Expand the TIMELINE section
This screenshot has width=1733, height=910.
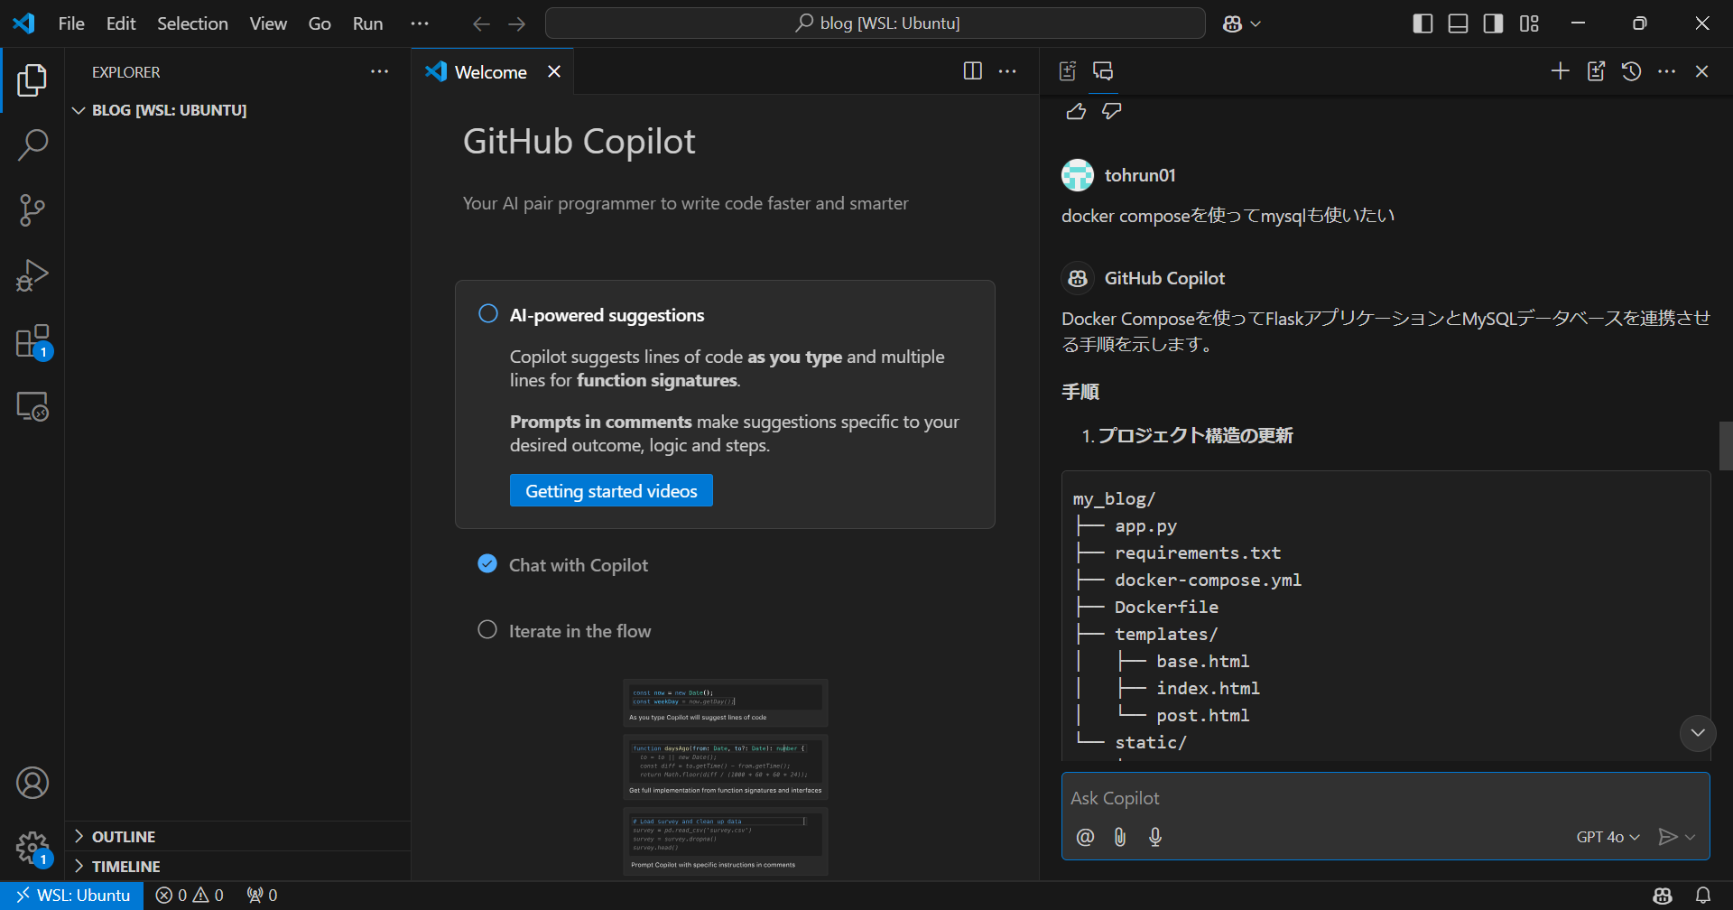coord(79,866)
